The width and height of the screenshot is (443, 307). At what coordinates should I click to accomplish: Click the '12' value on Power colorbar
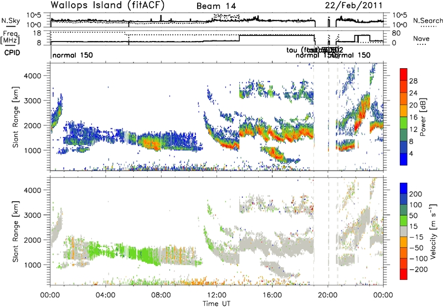click(x=413, y=129)
